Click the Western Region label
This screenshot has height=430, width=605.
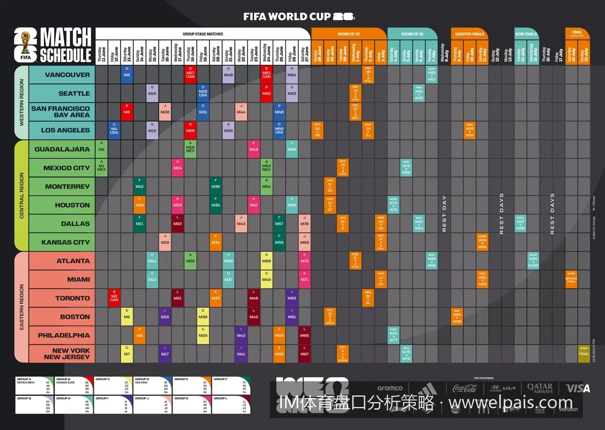coord(21,102)
